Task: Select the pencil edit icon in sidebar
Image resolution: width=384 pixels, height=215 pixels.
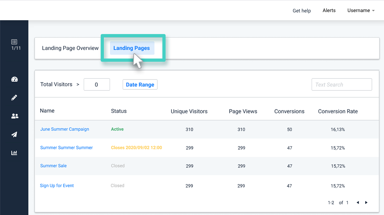Action: [14, 98]
